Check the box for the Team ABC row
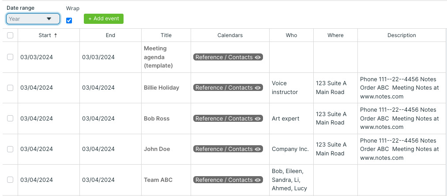 click(x=10, y=180)
